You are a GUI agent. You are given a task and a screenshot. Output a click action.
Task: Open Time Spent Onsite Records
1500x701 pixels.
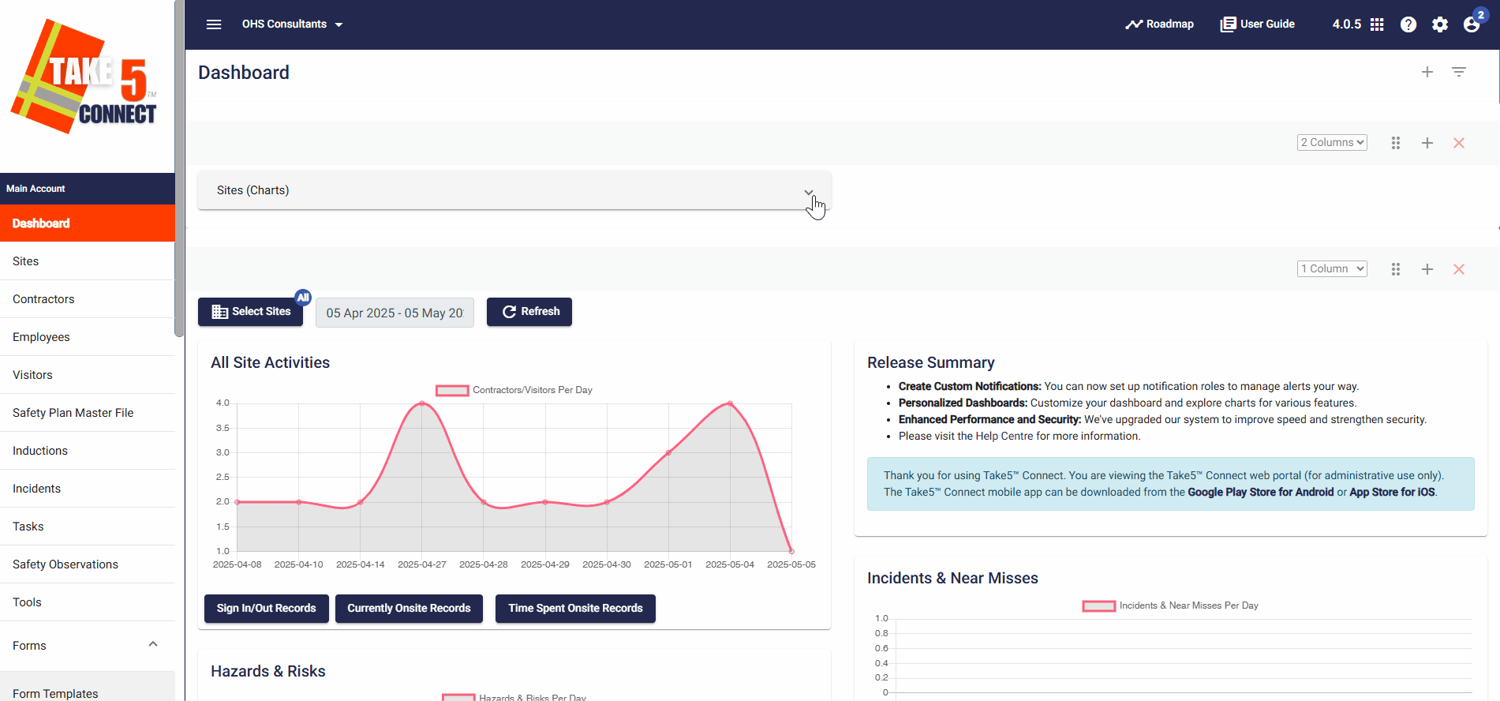(x=575, y=609)
